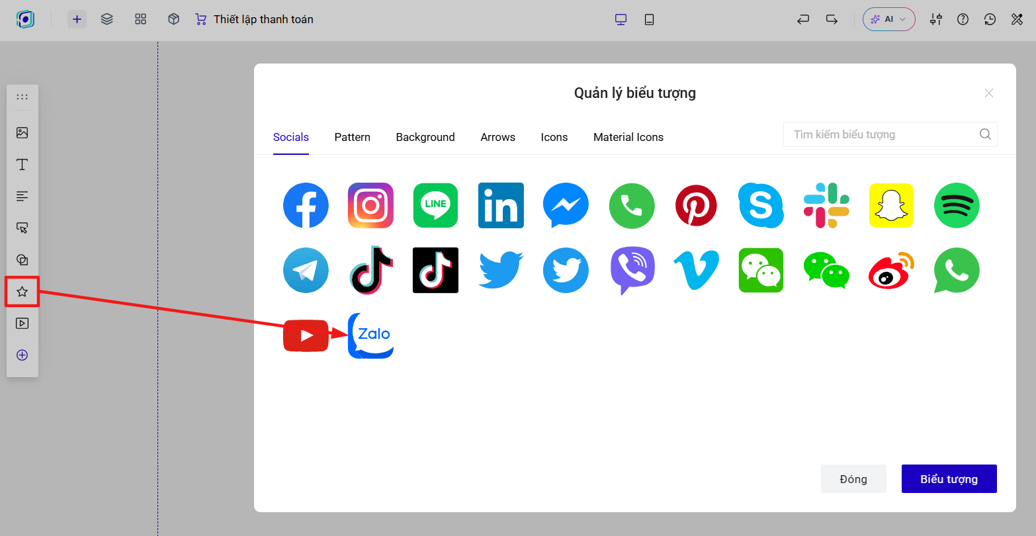
Task: Choose the paragraph tool in sidebar
Action: click(22, 197)
